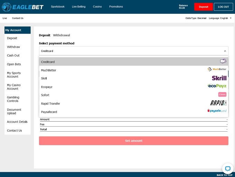Click the ecoPayz logo icon
Screen dimensions: 235x177
(217, 86)
